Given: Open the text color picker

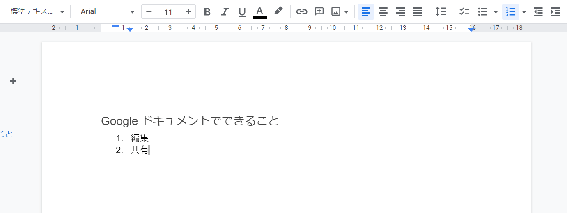Looking at the screenshot, I should (x=260, y=12).
